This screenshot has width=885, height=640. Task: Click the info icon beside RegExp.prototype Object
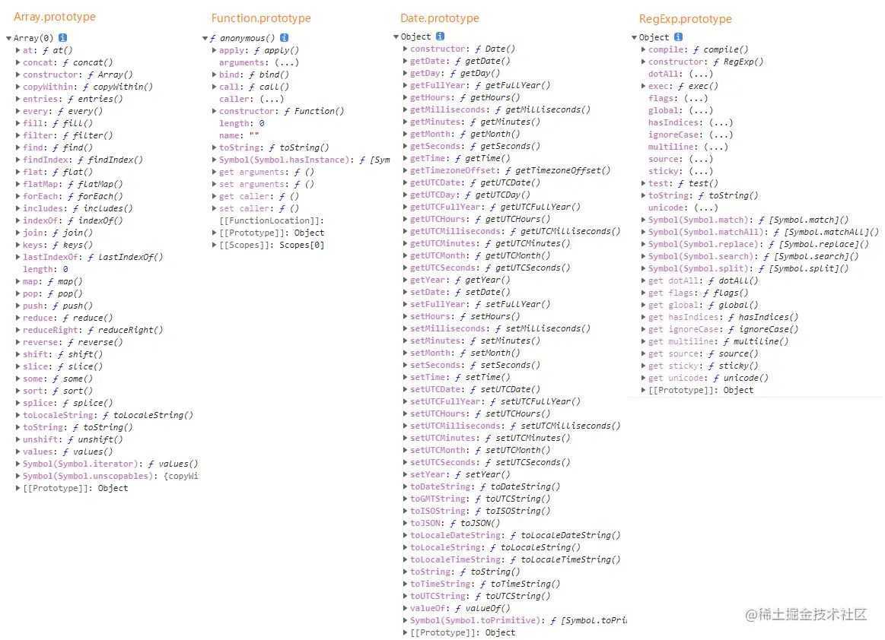[x=679, y=36]
